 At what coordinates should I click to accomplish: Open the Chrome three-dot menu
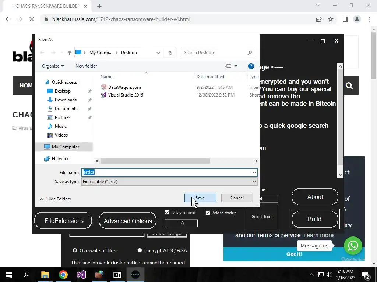coord(369,19)
